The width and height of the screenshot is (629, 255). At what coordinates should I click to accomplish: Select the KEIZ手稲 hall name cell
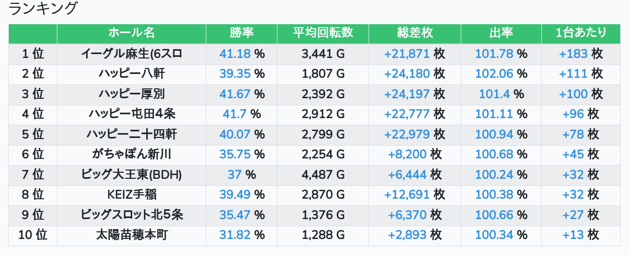click(x=131, y=195)
